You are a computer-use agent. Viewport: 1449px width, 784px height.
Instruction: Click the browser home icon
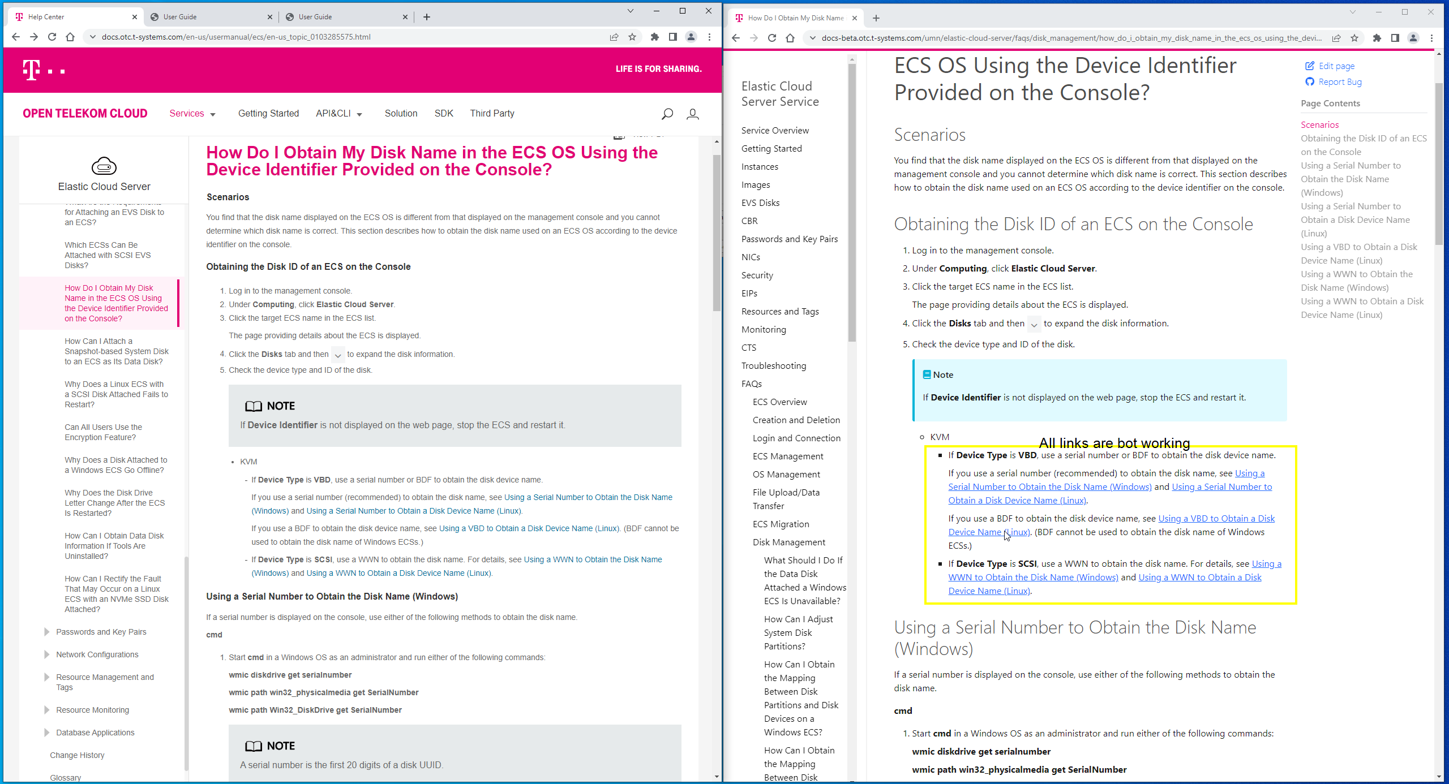(70, 37)
